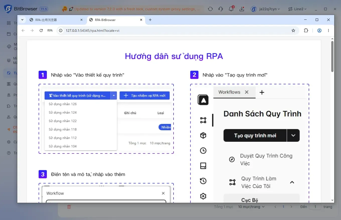
Task: Open the notification bell with red badge
Action: pos(231,9)
